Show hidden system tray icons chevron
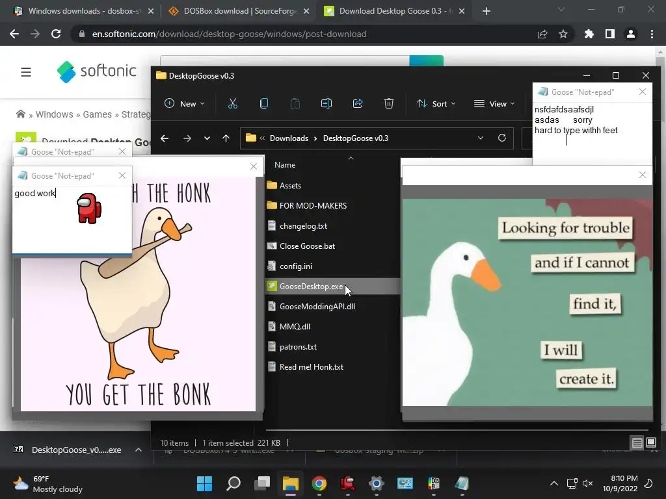 pos(554,483)
